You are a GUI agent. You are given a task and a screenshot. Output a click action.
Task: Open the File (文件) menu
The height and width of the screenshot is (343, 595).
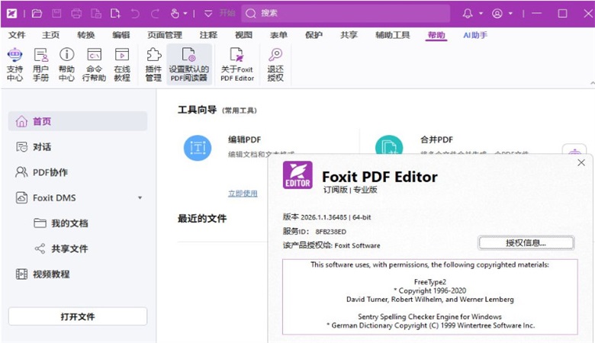pos(17,35)
